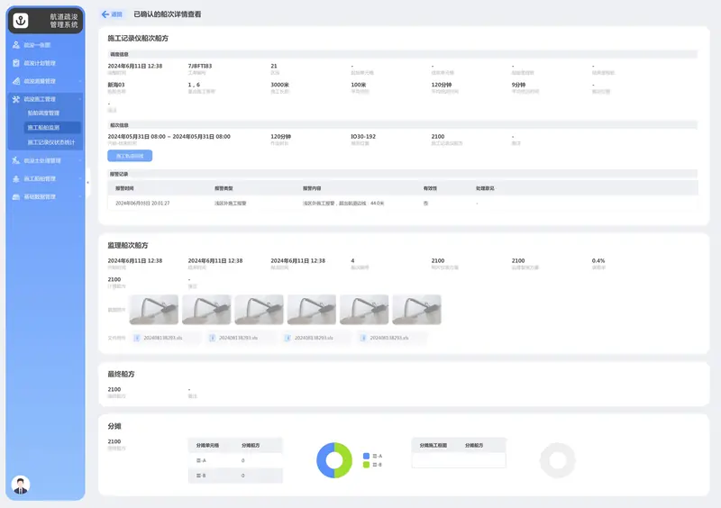Viewport: 721px width, 508px height.
Task: Click the 疏浚一张图 person-map icon
Action: (x=16, y=45)
